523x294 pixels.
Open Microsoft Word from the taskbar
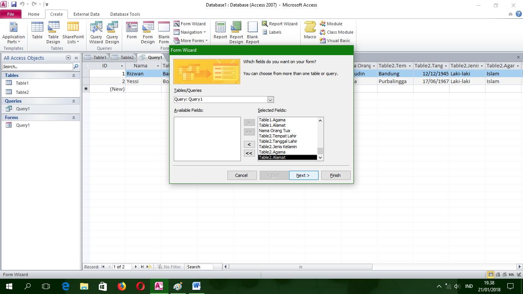(196, 286)
